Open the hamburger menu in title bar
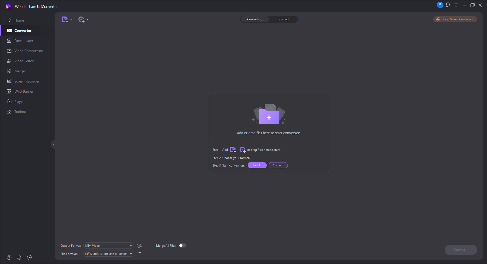The height and width of the screenshot is (264, 487). [x=456, y=5]
